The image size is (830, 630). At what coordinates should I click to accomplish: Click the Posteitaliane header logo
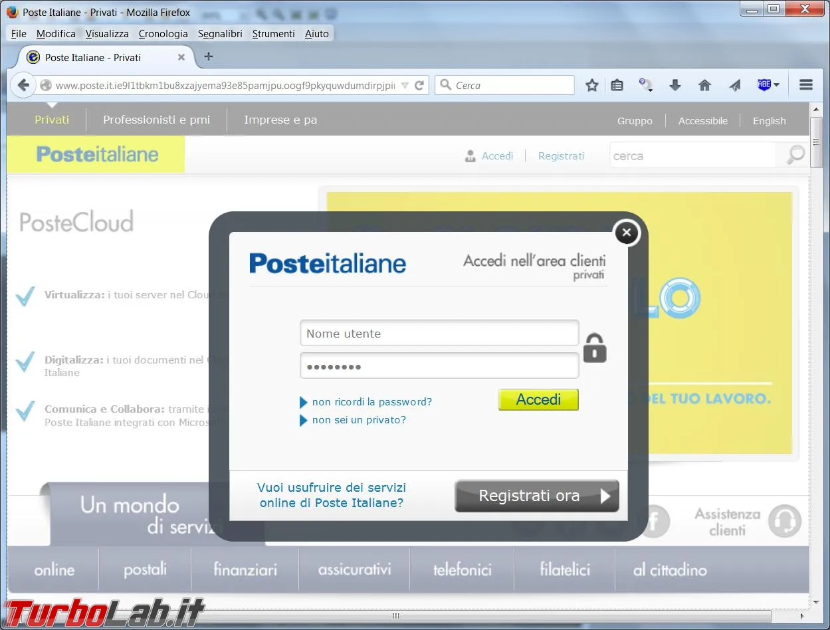(98, 155)
